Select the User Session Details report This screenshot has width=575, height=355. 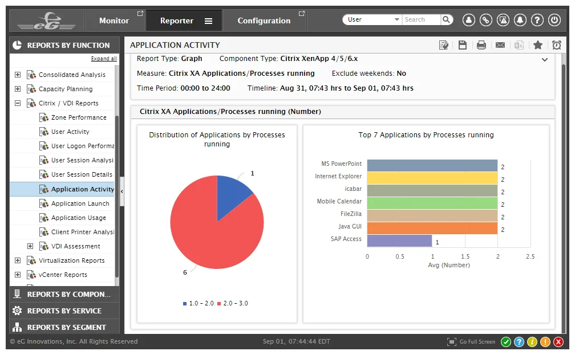click(x=82, y=175)
